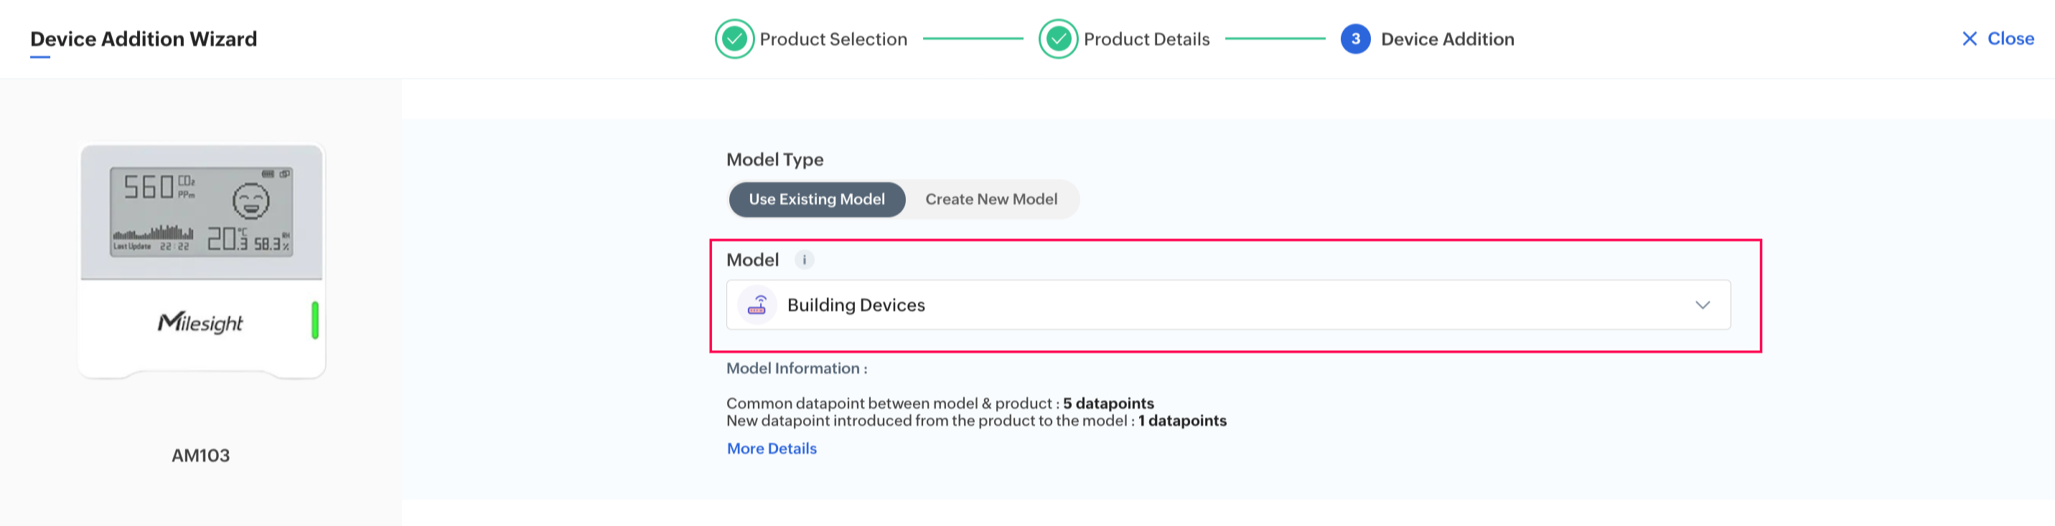Click the router icon in the Model field

[757, 305]
